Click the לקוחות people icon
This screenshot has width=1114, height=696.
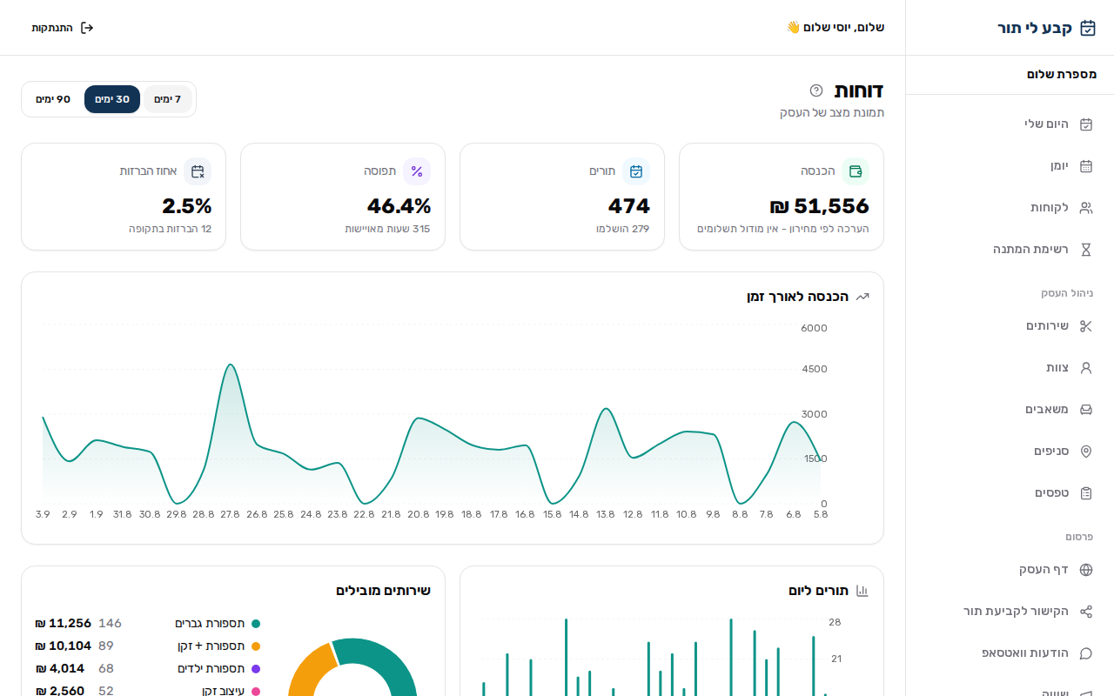(1086, 208)
